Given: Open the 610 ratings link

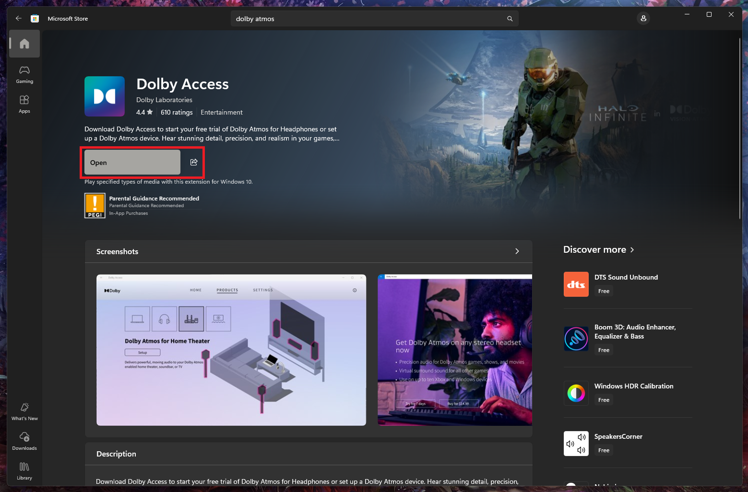Looking at the screenshot, I should coord(176,112).
